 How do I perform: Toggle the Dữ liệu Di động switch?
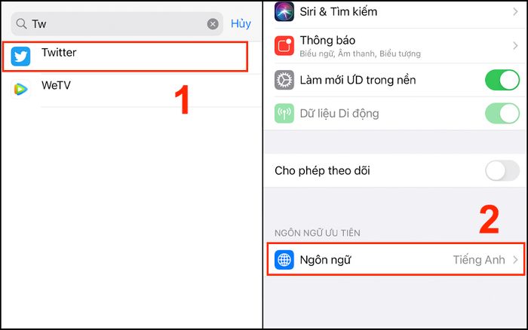502,113
